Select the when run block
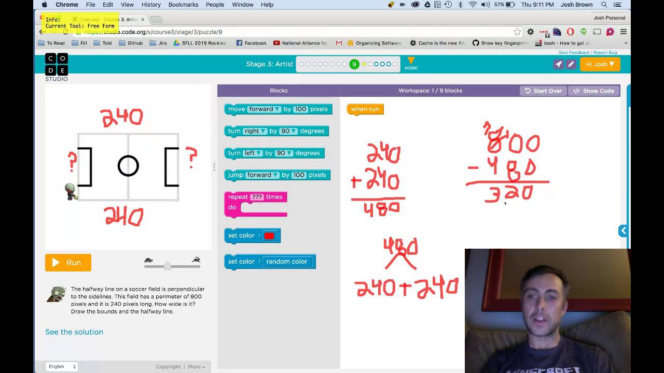The width and height of the screenshot is (664, 373). click(365, 109)
